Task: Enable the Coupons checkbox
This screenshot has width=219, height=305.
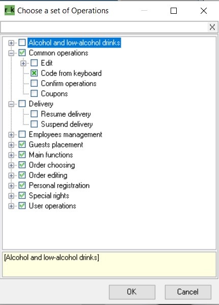Action: tap(34, 93)
